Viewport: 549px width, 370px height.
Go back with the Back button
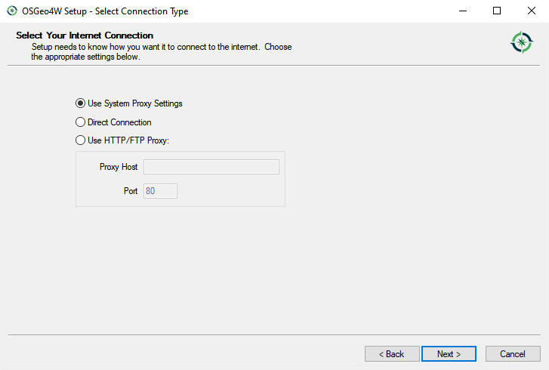[392, 354]
